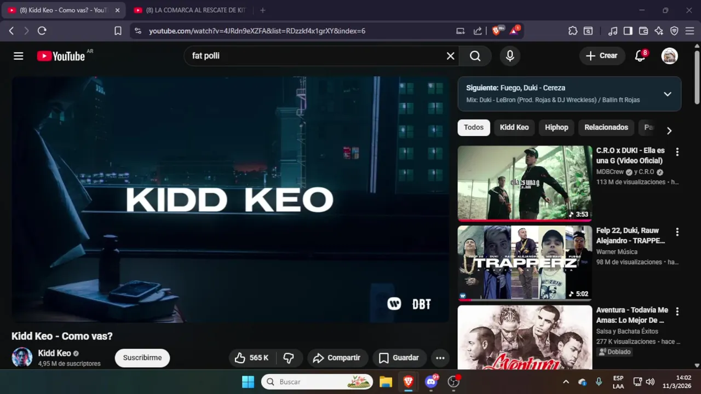Screen dimensions: 701x394
Task: Open OBS Studio from the taskbar
Action: point(453,381)
